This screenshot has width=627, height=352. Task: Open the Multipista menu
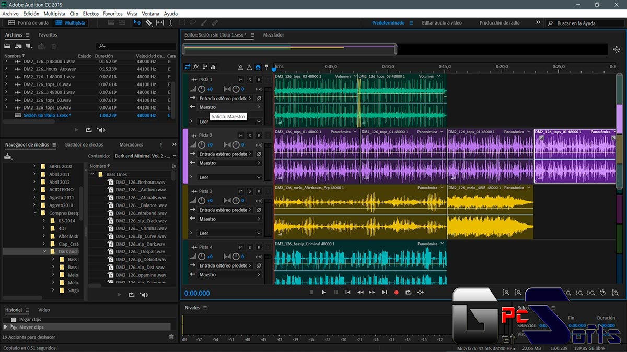point(54,14)
